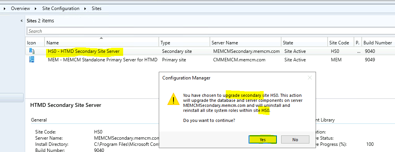Expand the arrow before Overview breadcrumb

[5, 9]
